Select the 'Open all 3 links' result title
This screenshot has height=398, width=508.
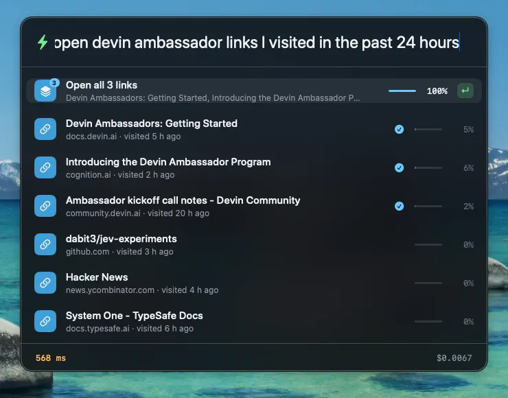pos(102,85)
